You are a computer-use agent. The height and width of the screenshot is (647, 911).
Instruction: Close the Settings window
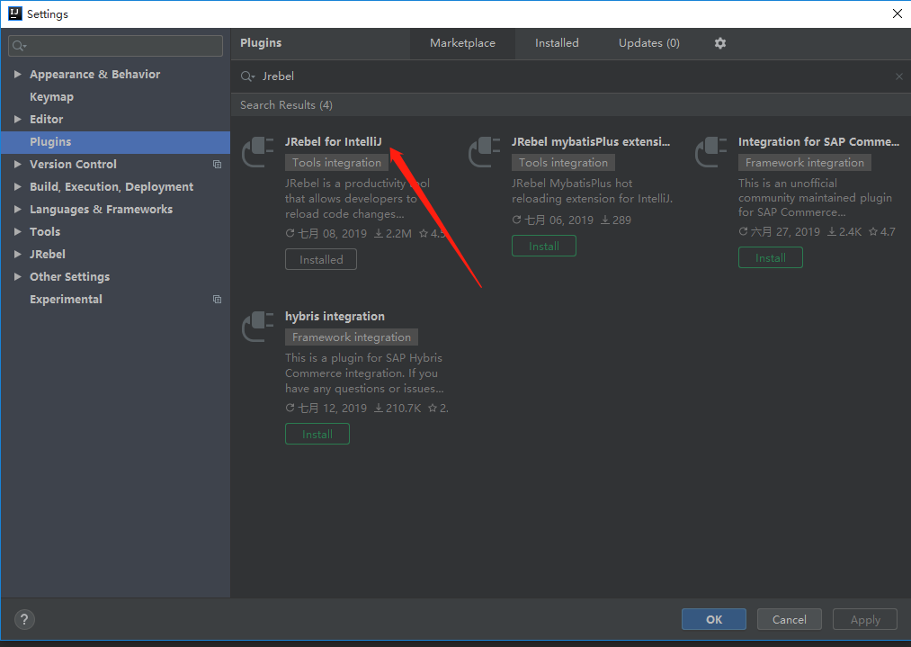click(x=897, y=13)
